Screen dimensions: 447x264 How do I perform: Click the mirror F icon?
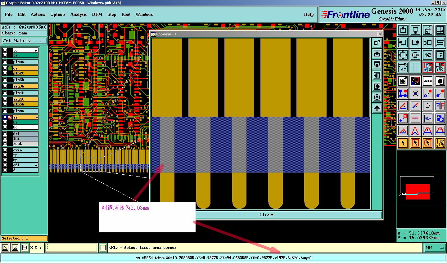(440, 106)
